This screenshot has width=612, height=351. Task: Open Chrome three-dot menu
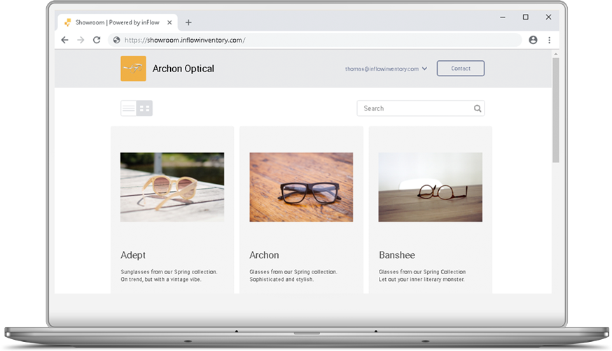click(549, 40)
